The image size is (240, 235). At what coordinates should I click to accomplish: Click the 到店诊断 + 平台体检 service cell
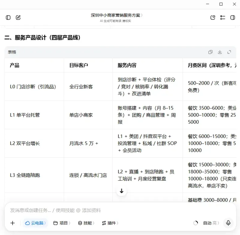(147, 87)
